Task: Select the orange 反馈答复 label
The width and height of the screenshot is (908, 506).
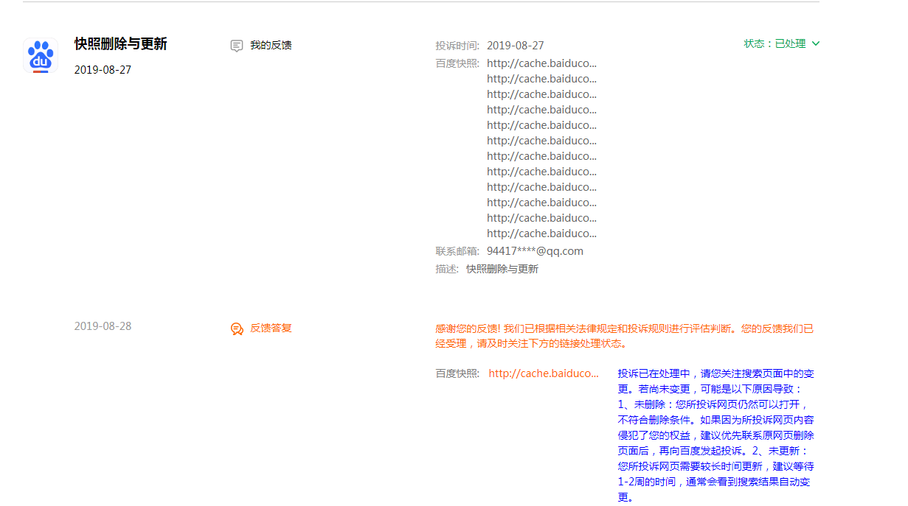Action: 271,328
